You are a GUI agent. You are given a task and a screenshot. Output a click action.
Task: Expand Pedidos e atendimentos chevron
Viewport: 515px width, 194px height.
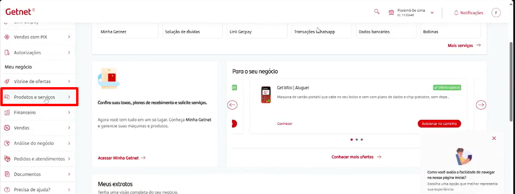tap(69, 159)
